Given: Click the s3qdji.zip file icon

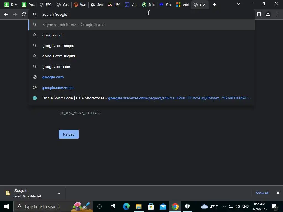Looking at the screenshot, I should [x=8, y=193].
